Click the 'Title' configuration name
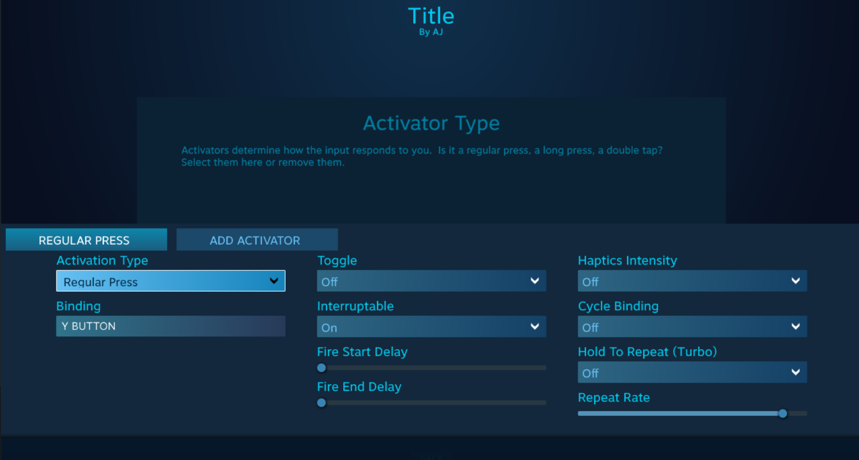Image resolution: width=859 pixels, height=460 pixels. click(431, 16)
